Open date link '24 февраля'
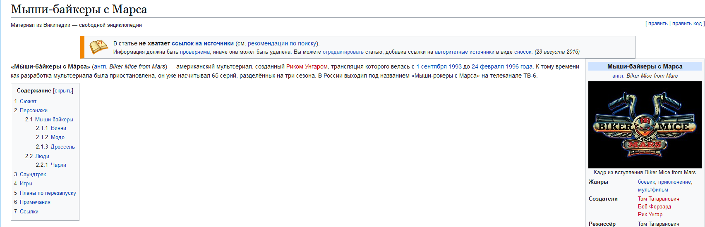 click(488, 66)
